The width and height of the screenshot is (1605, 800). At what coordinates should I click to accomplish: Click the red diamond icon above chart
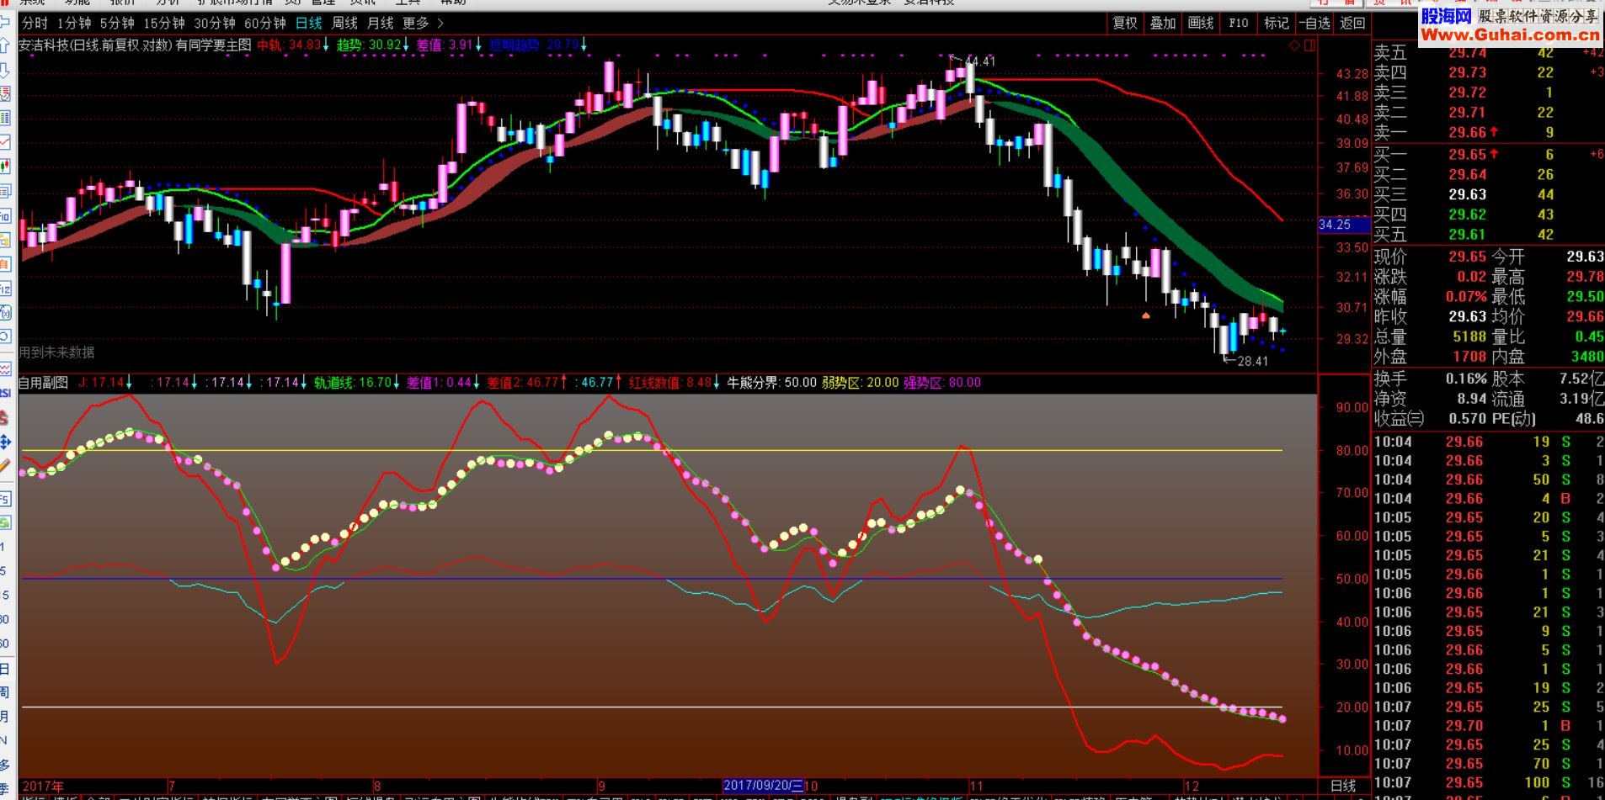(x=1295, y=45)
